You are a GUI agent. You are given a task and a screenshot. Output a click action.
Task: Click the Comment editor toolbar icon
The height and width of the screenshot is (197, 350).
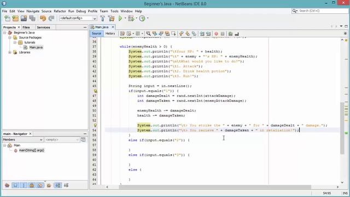tap(230, 34)
